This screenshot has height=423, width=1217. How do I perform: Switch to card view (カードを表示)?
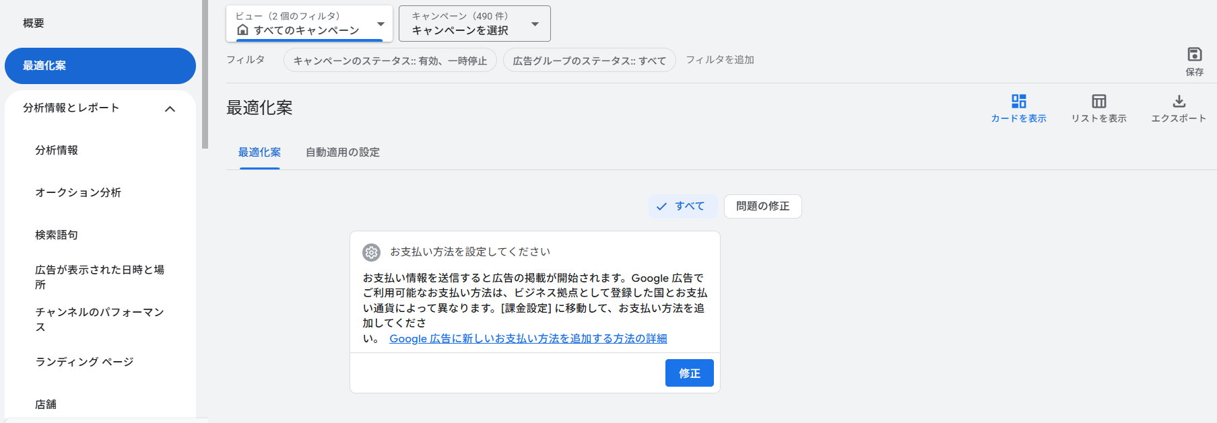[x=1018, y=102]
